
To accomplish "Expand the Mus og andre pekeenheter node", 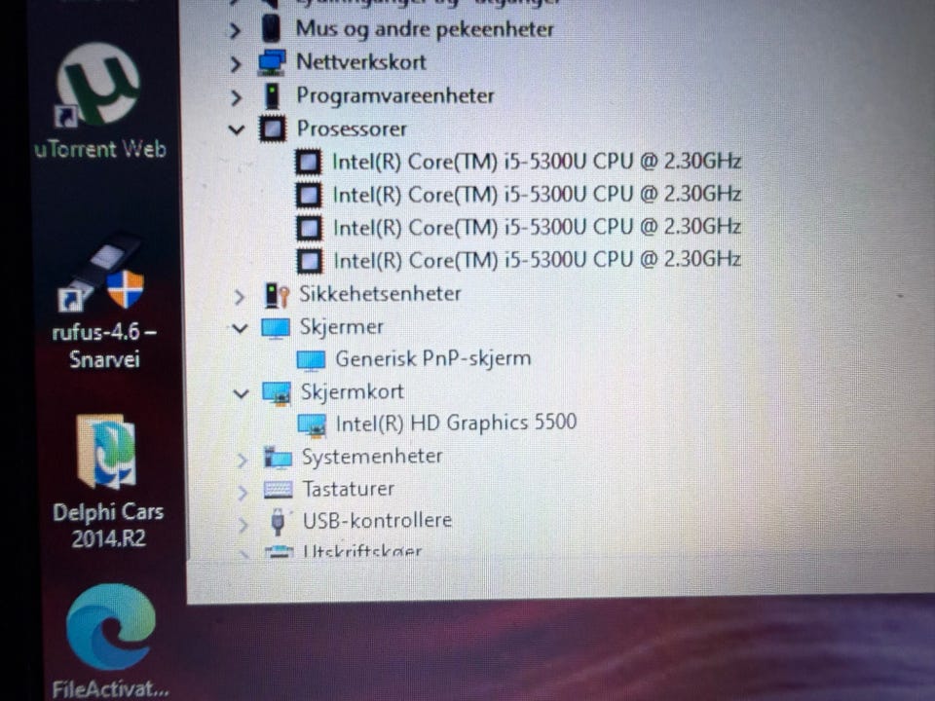I will tap(236, 30).
